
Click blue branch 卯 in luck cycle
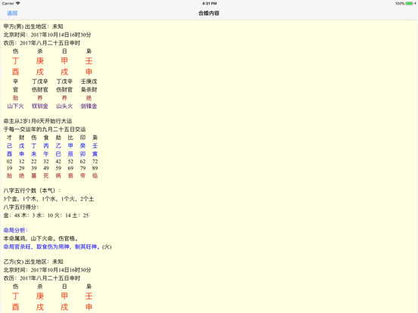(83, 153)
